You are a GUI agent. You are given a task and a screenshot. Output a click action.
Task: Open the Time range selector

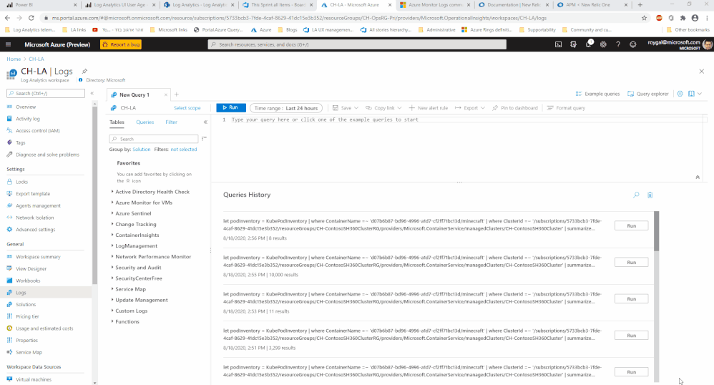(x=286, y=108)
